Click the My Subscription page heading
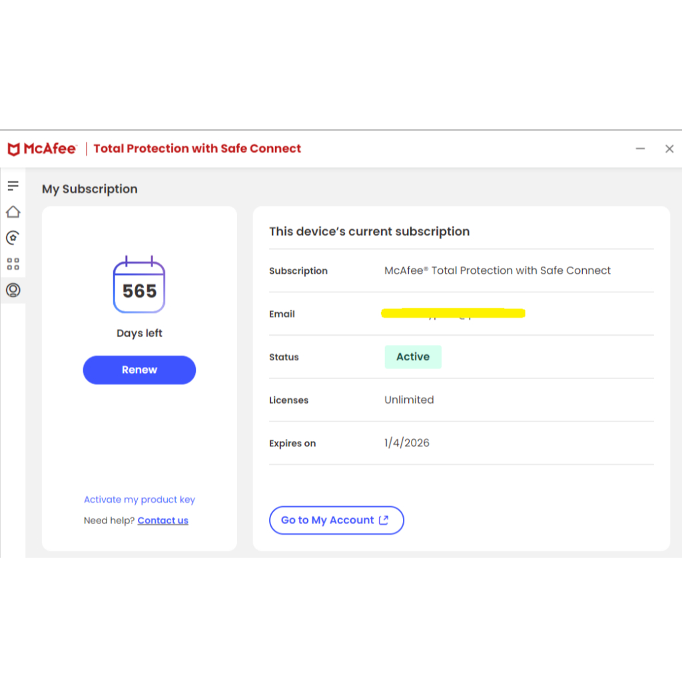 coord(89,189)
